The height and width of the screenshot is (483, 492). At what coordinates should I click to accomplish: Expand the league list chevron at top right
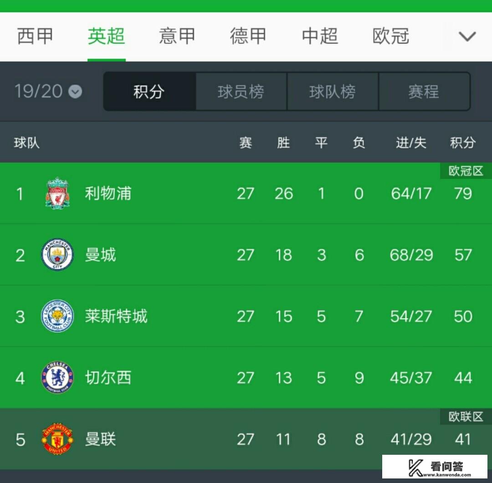coord(467,36)
